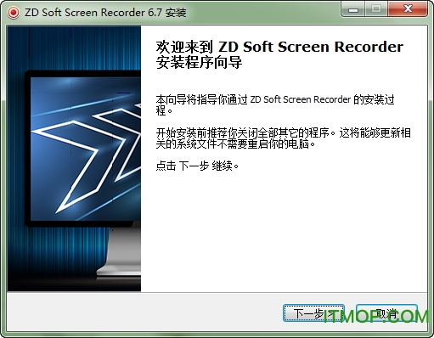
Task: Minimize the installer window
Action: point(353,9)
